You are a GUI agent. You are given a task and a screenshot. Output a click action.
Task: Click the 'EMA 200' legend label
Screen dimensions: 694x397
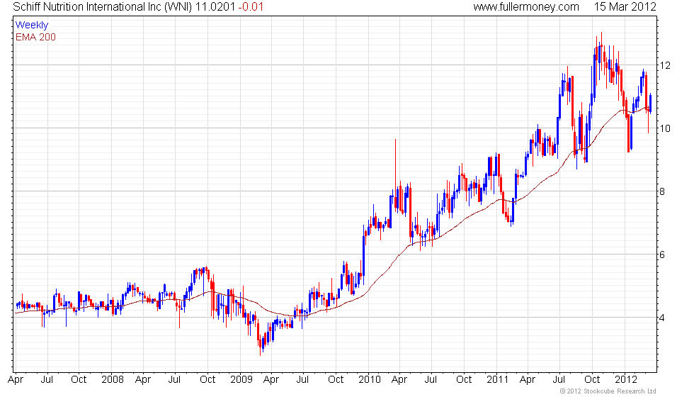click(35, 37)
